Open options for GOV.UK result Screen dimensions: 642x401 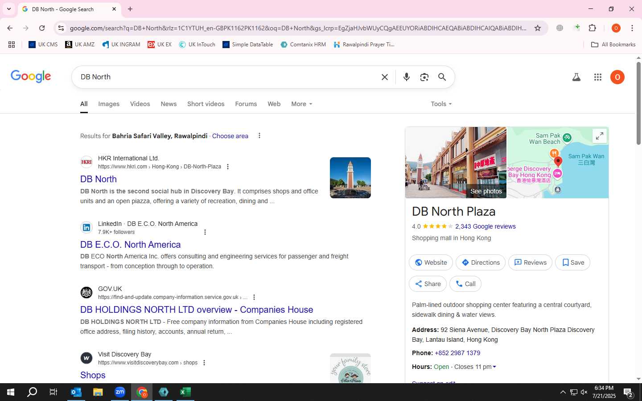pos(254,297)
